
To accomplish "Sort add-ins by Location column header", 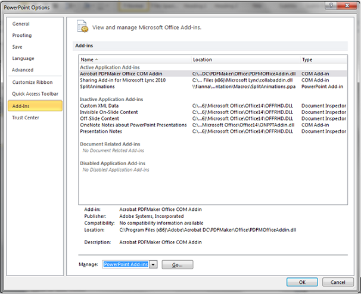I will coord(244,60).
